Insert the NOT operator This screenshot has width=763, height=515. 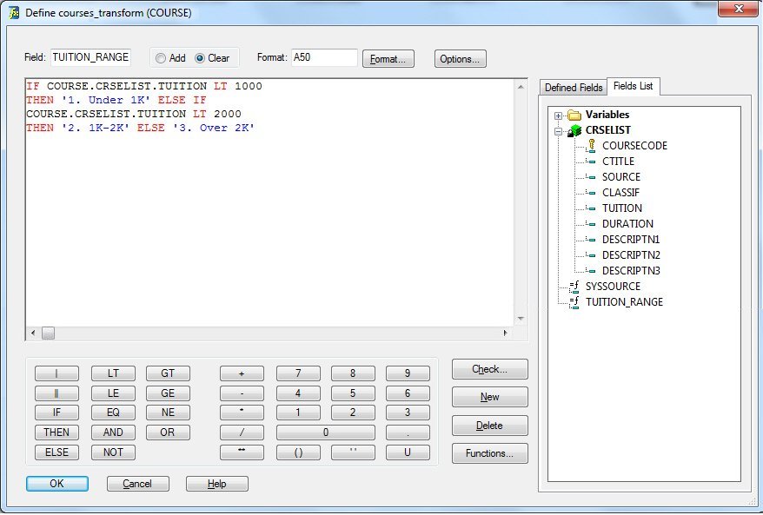113,452
